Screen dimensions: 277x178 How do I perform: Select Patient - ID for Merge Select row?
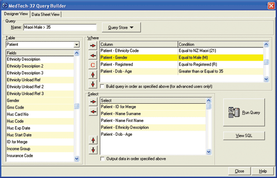click(x=153, y=107)
